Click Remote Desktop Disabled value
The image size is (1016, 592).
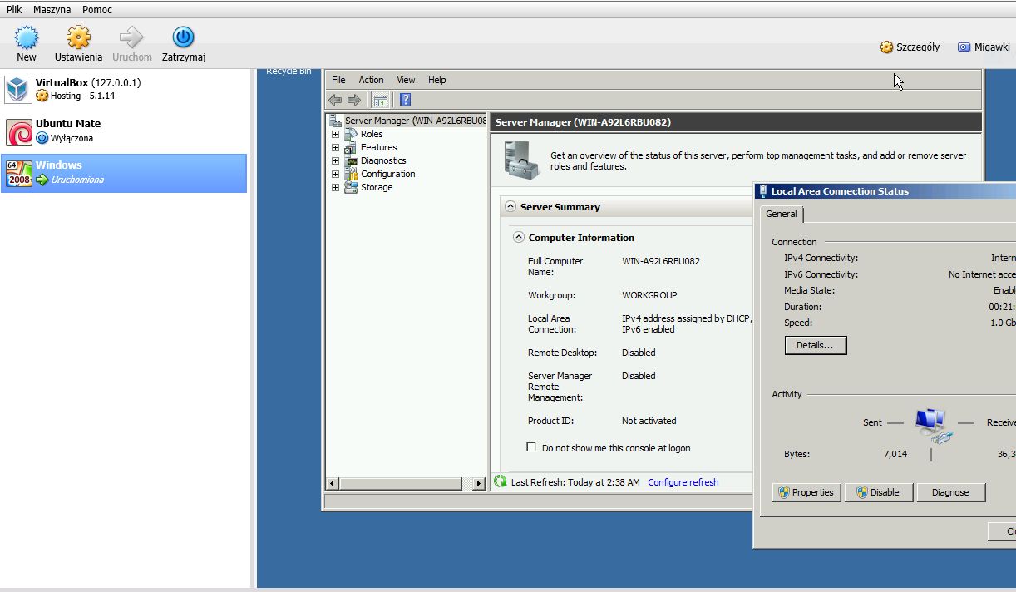tap(639, 353)
